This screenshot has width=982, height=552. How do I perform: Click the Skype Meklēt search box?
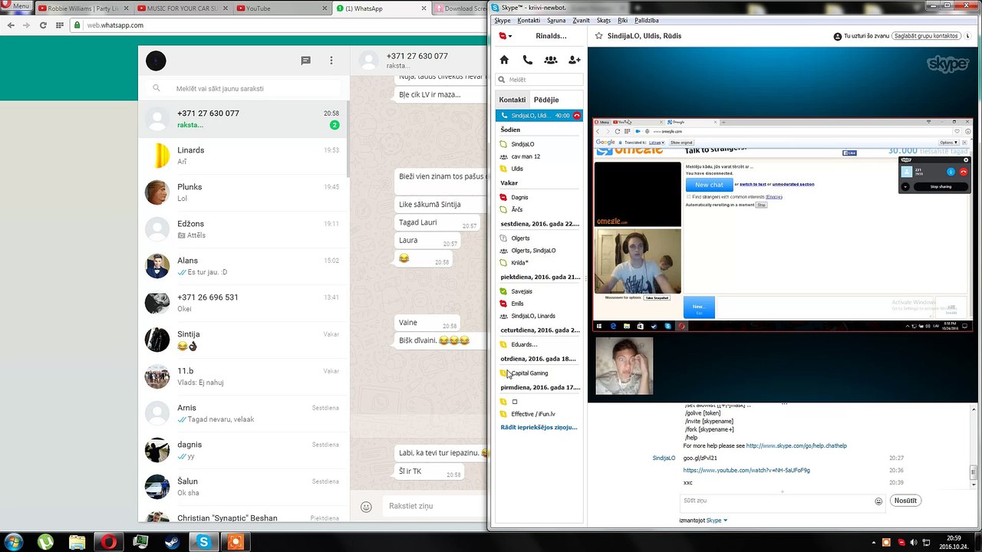click(x=539, y=80)
